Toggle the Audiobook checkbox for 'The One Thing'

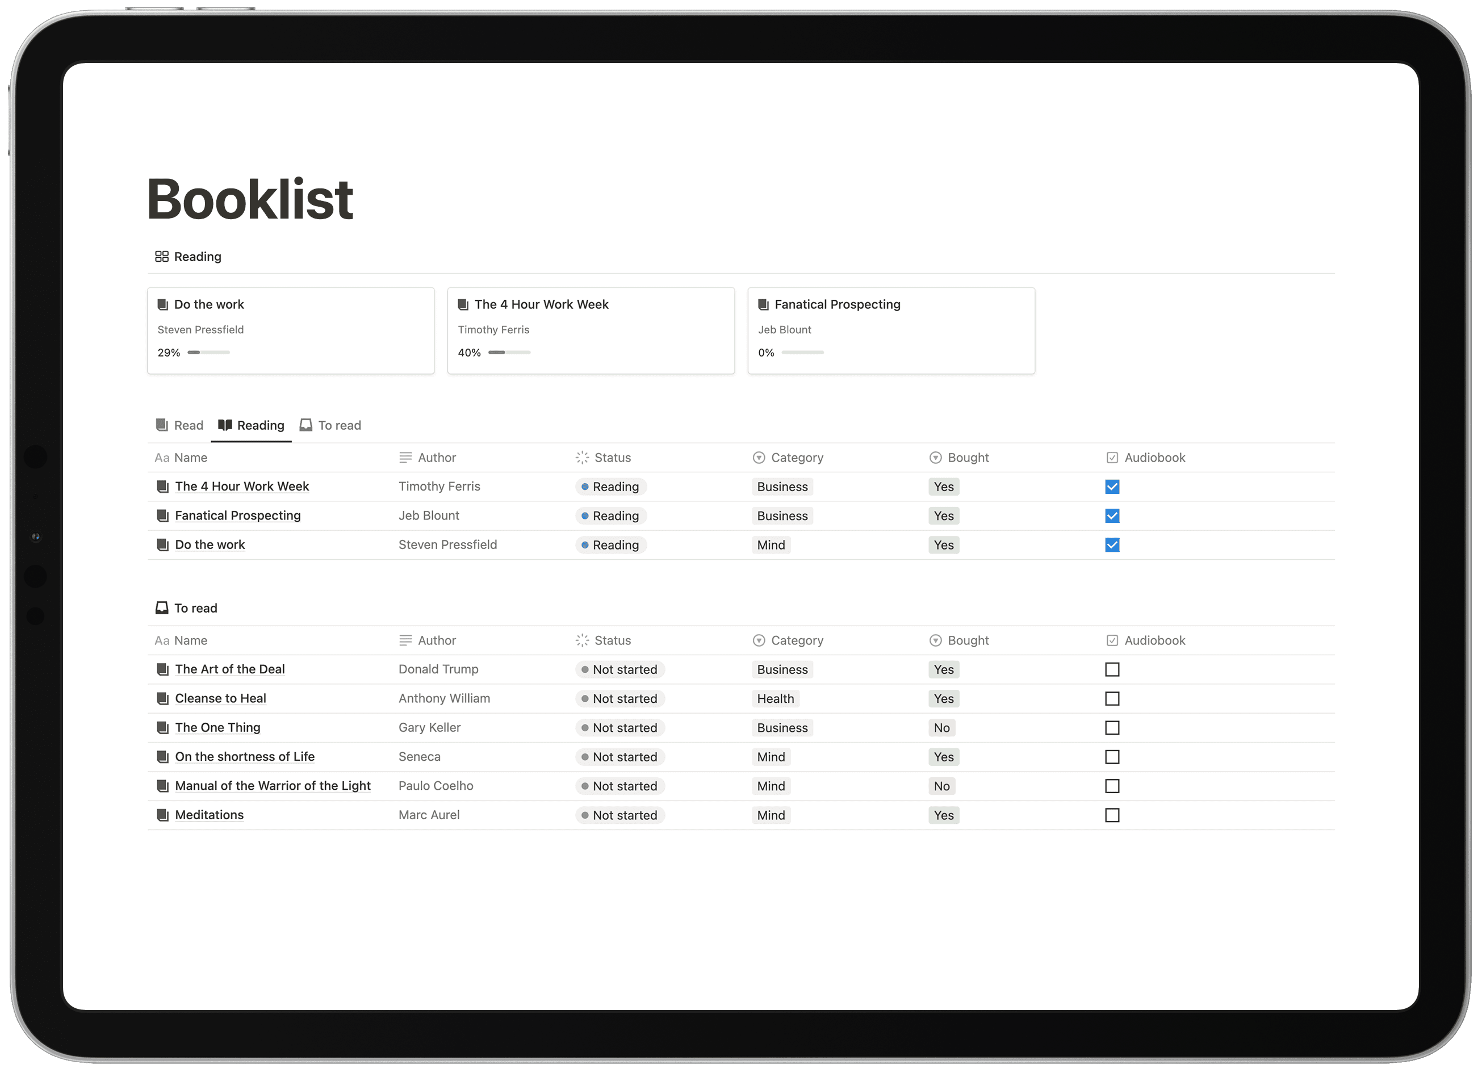click(x=1112, y=727)
